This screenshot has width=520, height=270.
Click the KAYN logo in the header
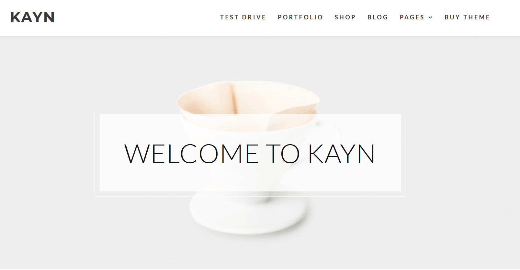point(32,17)
